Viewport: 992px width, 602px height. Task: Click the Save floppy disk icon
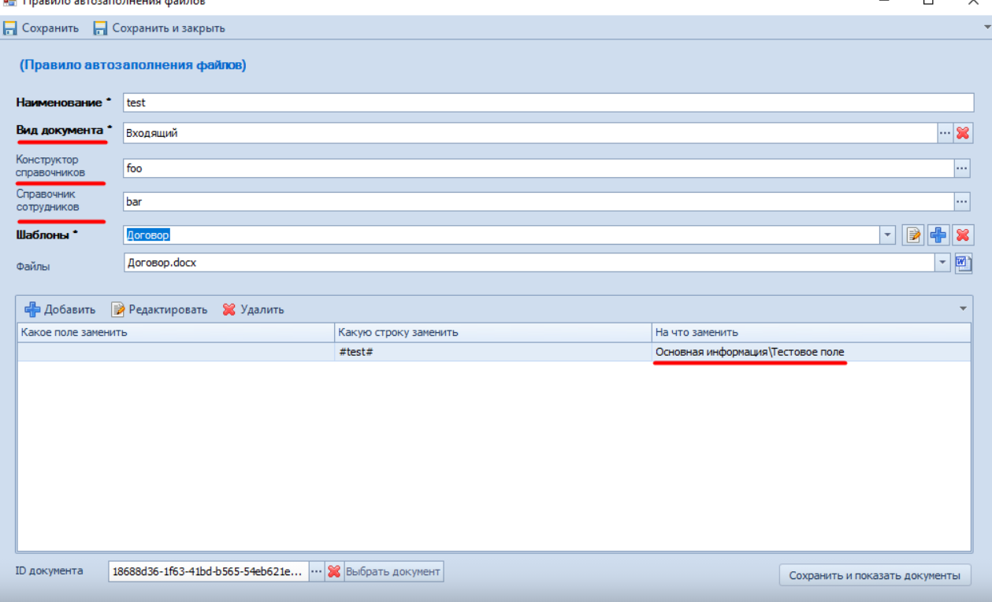pyautogui.click(x=10, y=28)
